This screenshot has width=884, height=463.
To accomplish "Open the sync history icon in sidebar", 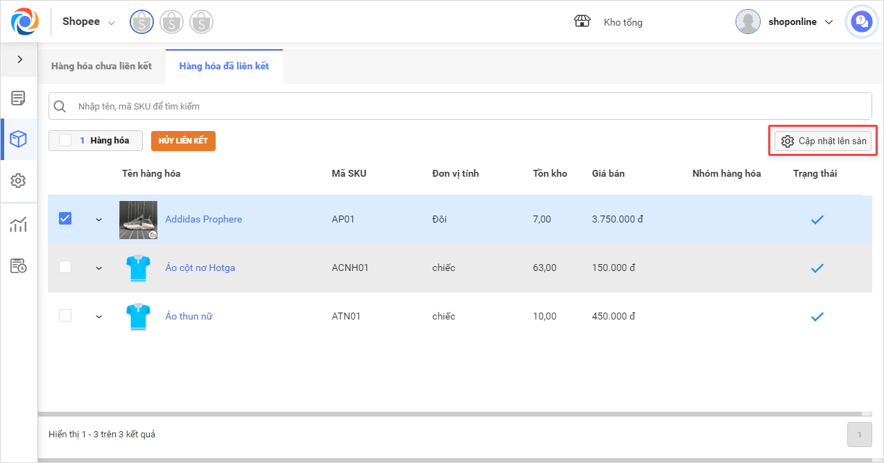I will tap(18, 266).
